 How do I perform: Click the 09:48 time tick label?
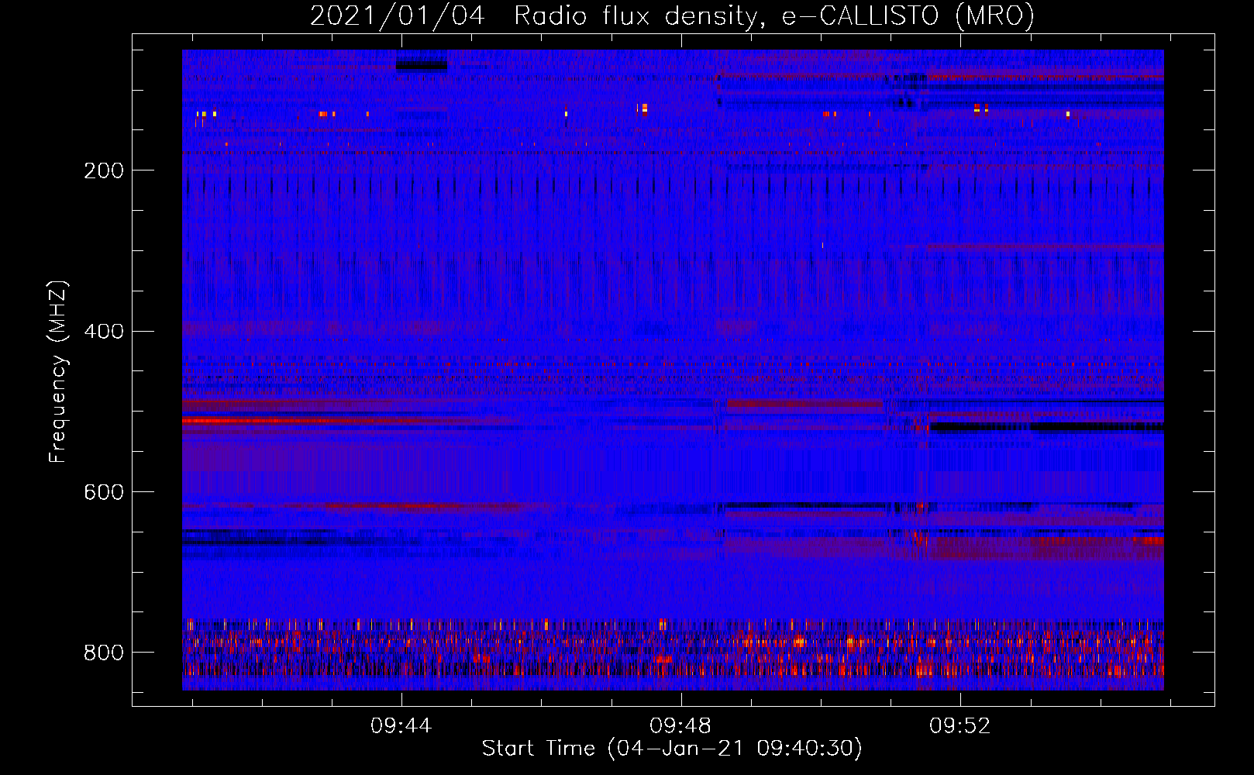click(x=680, y=726)
